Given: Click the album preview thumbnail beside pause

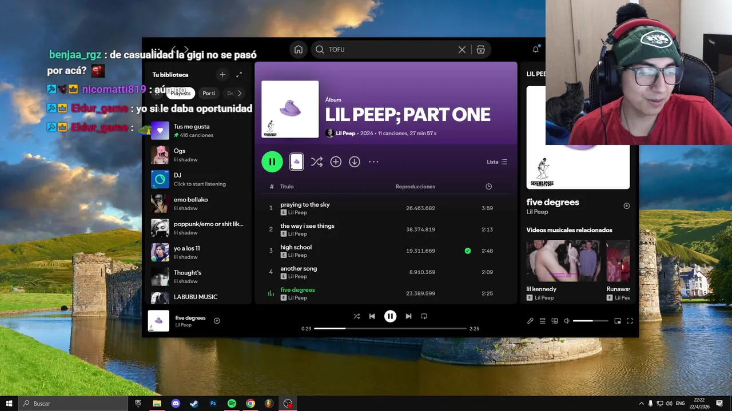Looking at the screenshot, I should tap(296, 162).
